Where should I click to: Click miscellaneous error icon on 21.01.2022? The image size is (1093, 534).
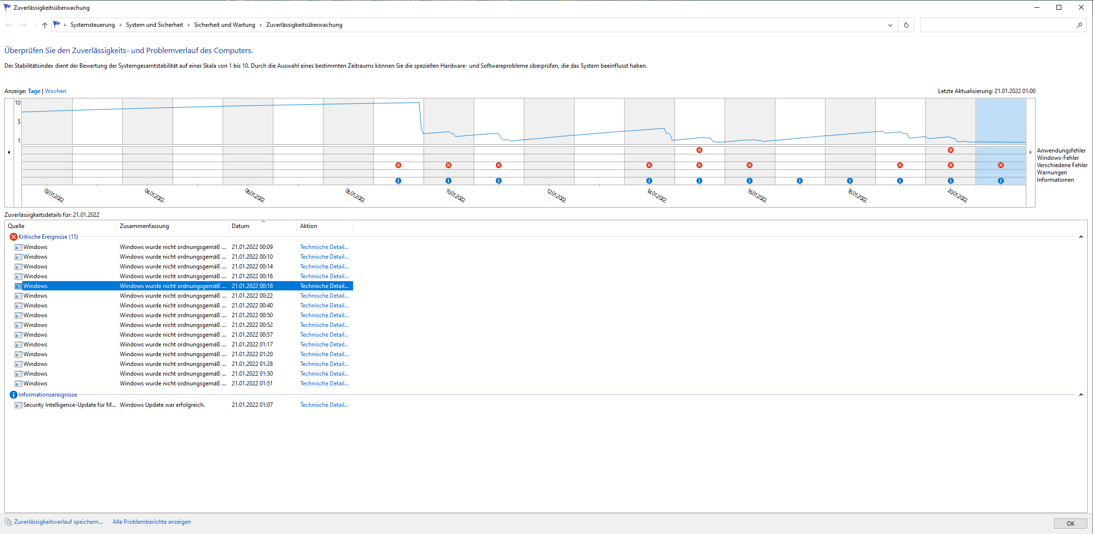point(1000,165)
